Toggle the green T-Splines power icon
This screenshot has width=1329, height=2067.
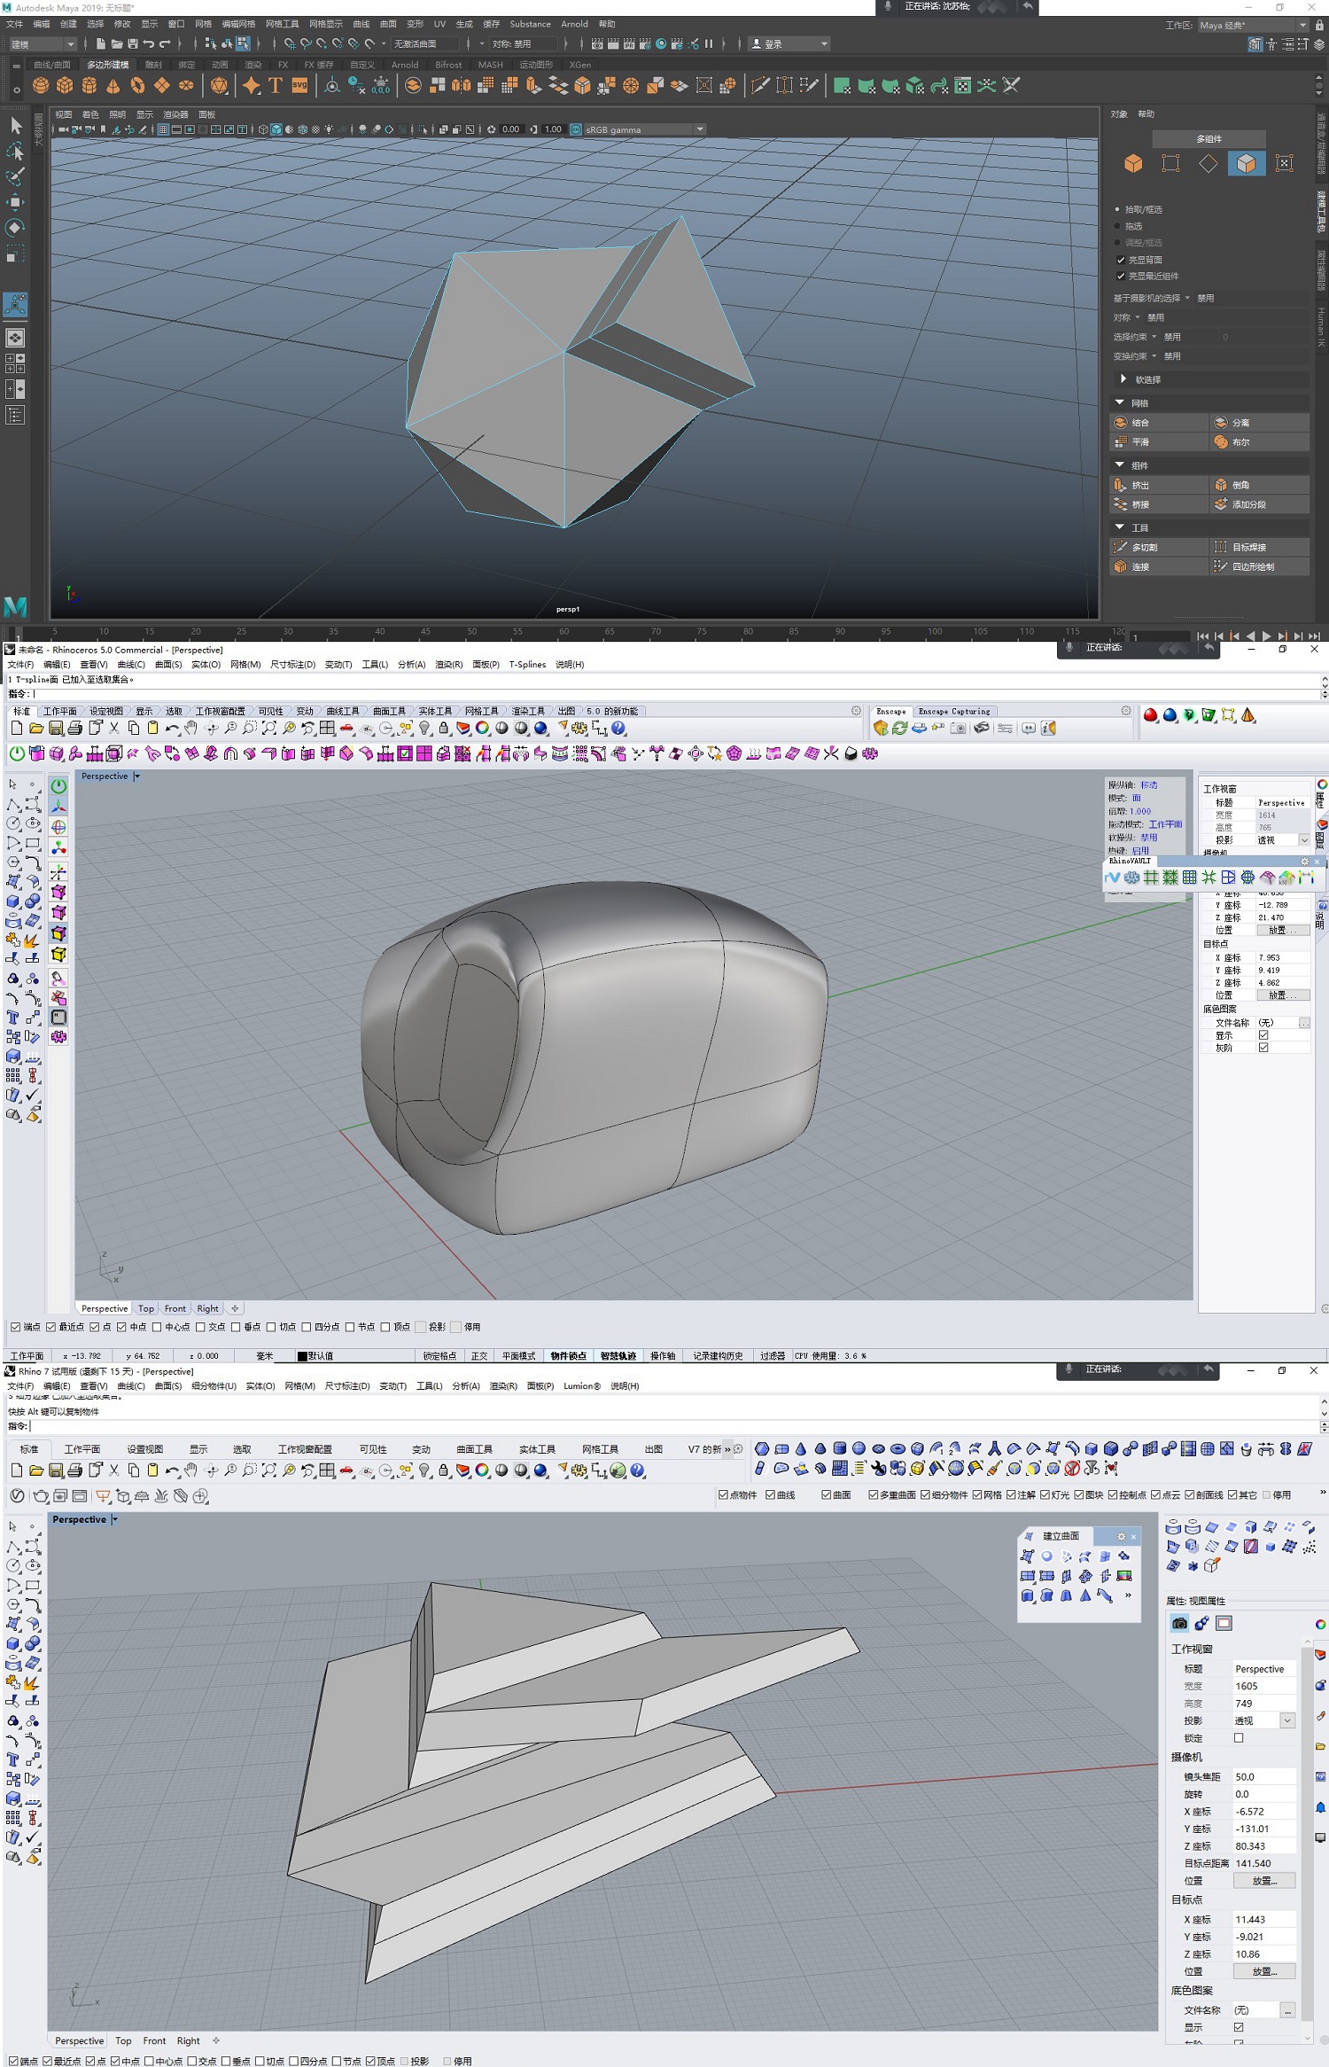17,753
